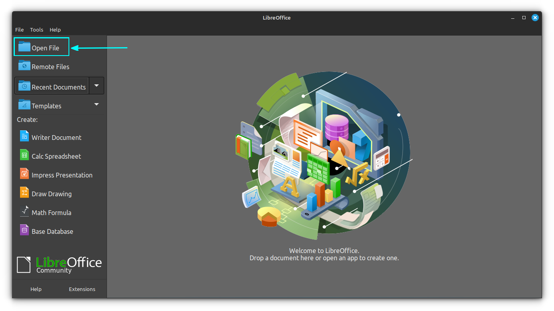Click the Writer Document icon
554x311 pixels.
point(24,136)
